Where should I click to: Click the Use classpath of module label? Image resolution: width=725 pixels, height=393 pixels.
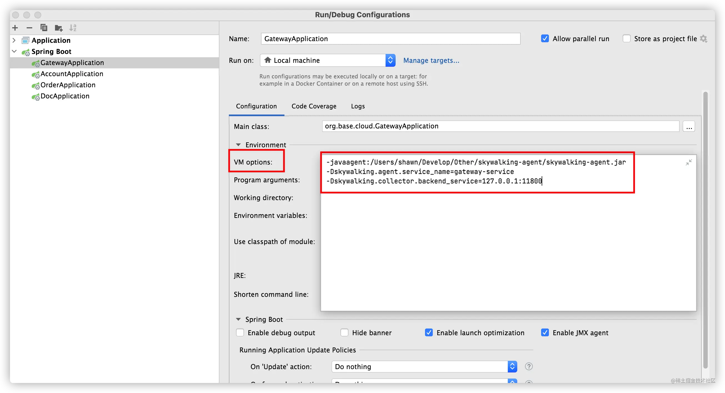click(274, 242)
